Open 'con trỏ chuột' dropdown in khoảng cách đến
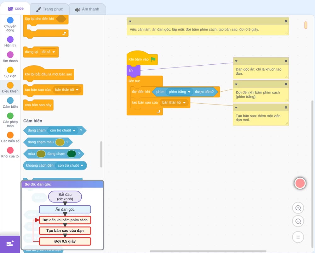315x253 pixels. pos(71,165)
